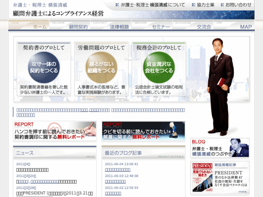Screen dimensions: 263x197
Task: Click the 契約書のプロとして heading
Action: (44, 48)
